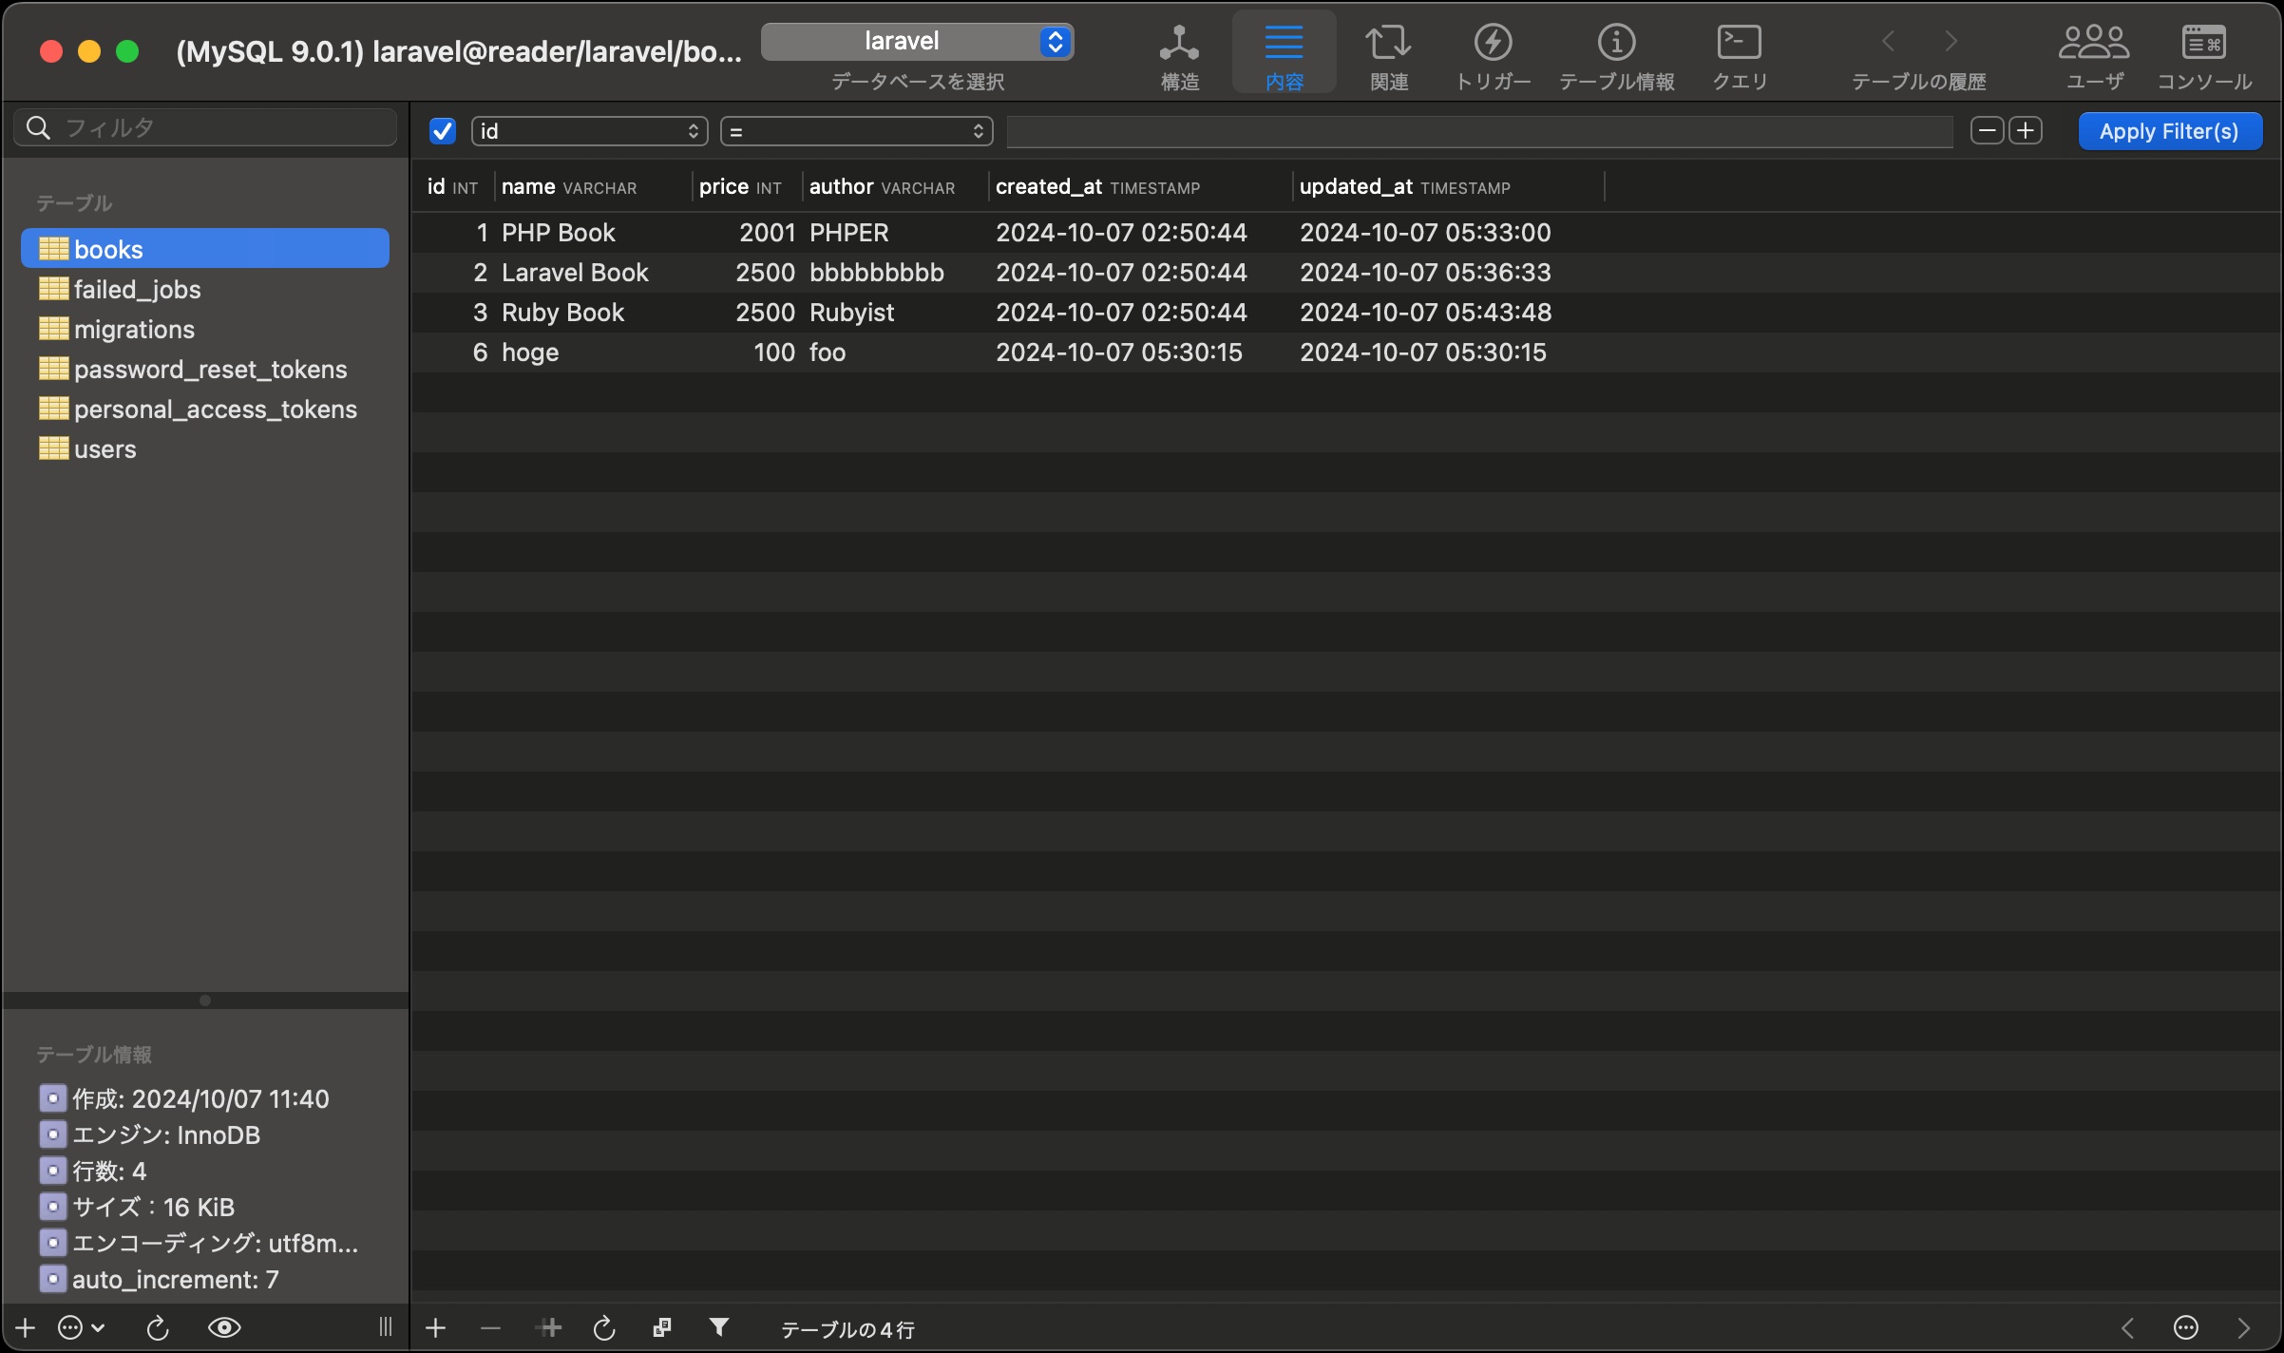2284x1353 pixels.
Task: Select the books table in sidebar
Action: coord(205,249)
